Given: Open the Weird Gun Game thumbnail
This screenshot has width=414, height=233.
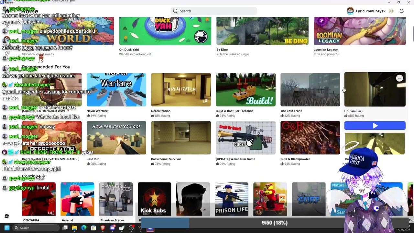Looking at the screenshot, I should click(x=245, y=138).
